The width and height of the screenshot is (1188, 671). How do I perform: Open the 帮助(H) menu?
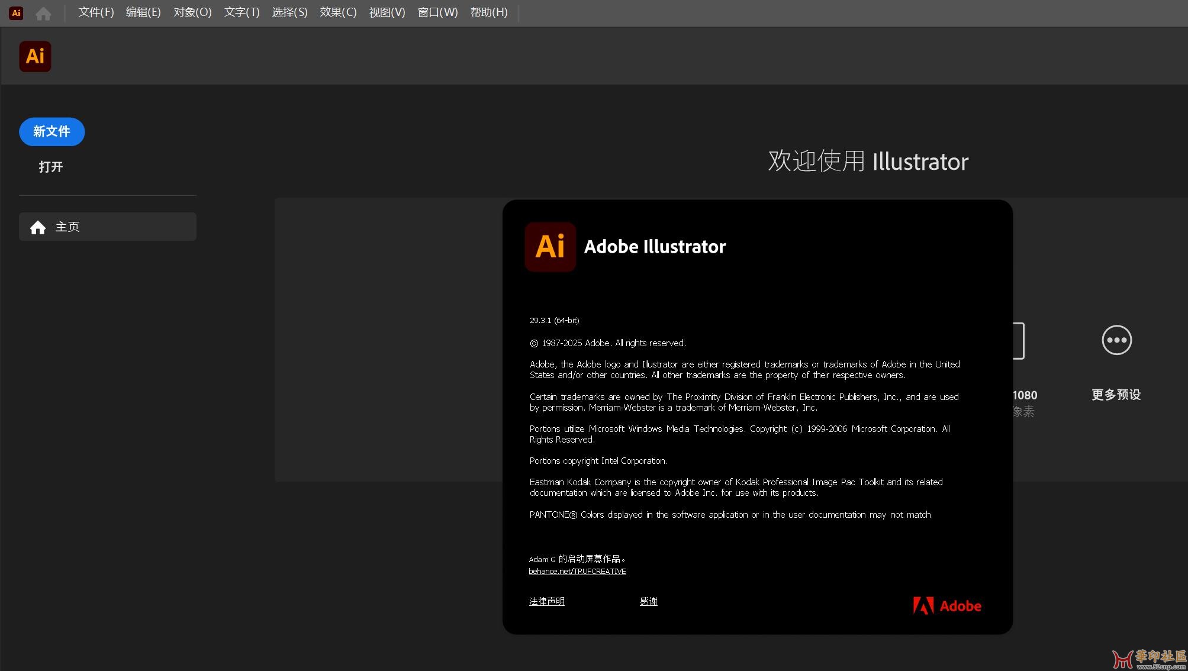[489, 12]
